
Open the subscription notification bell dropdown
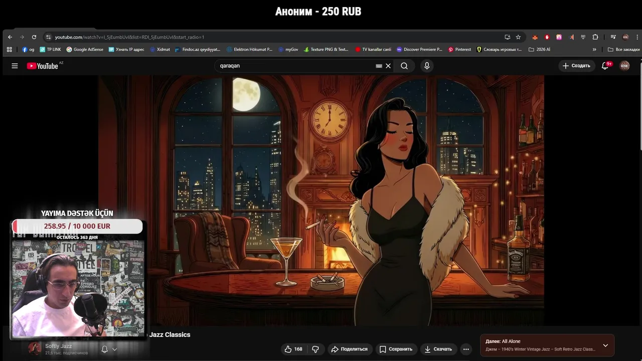pyautogui.click(x=109, y=349)
